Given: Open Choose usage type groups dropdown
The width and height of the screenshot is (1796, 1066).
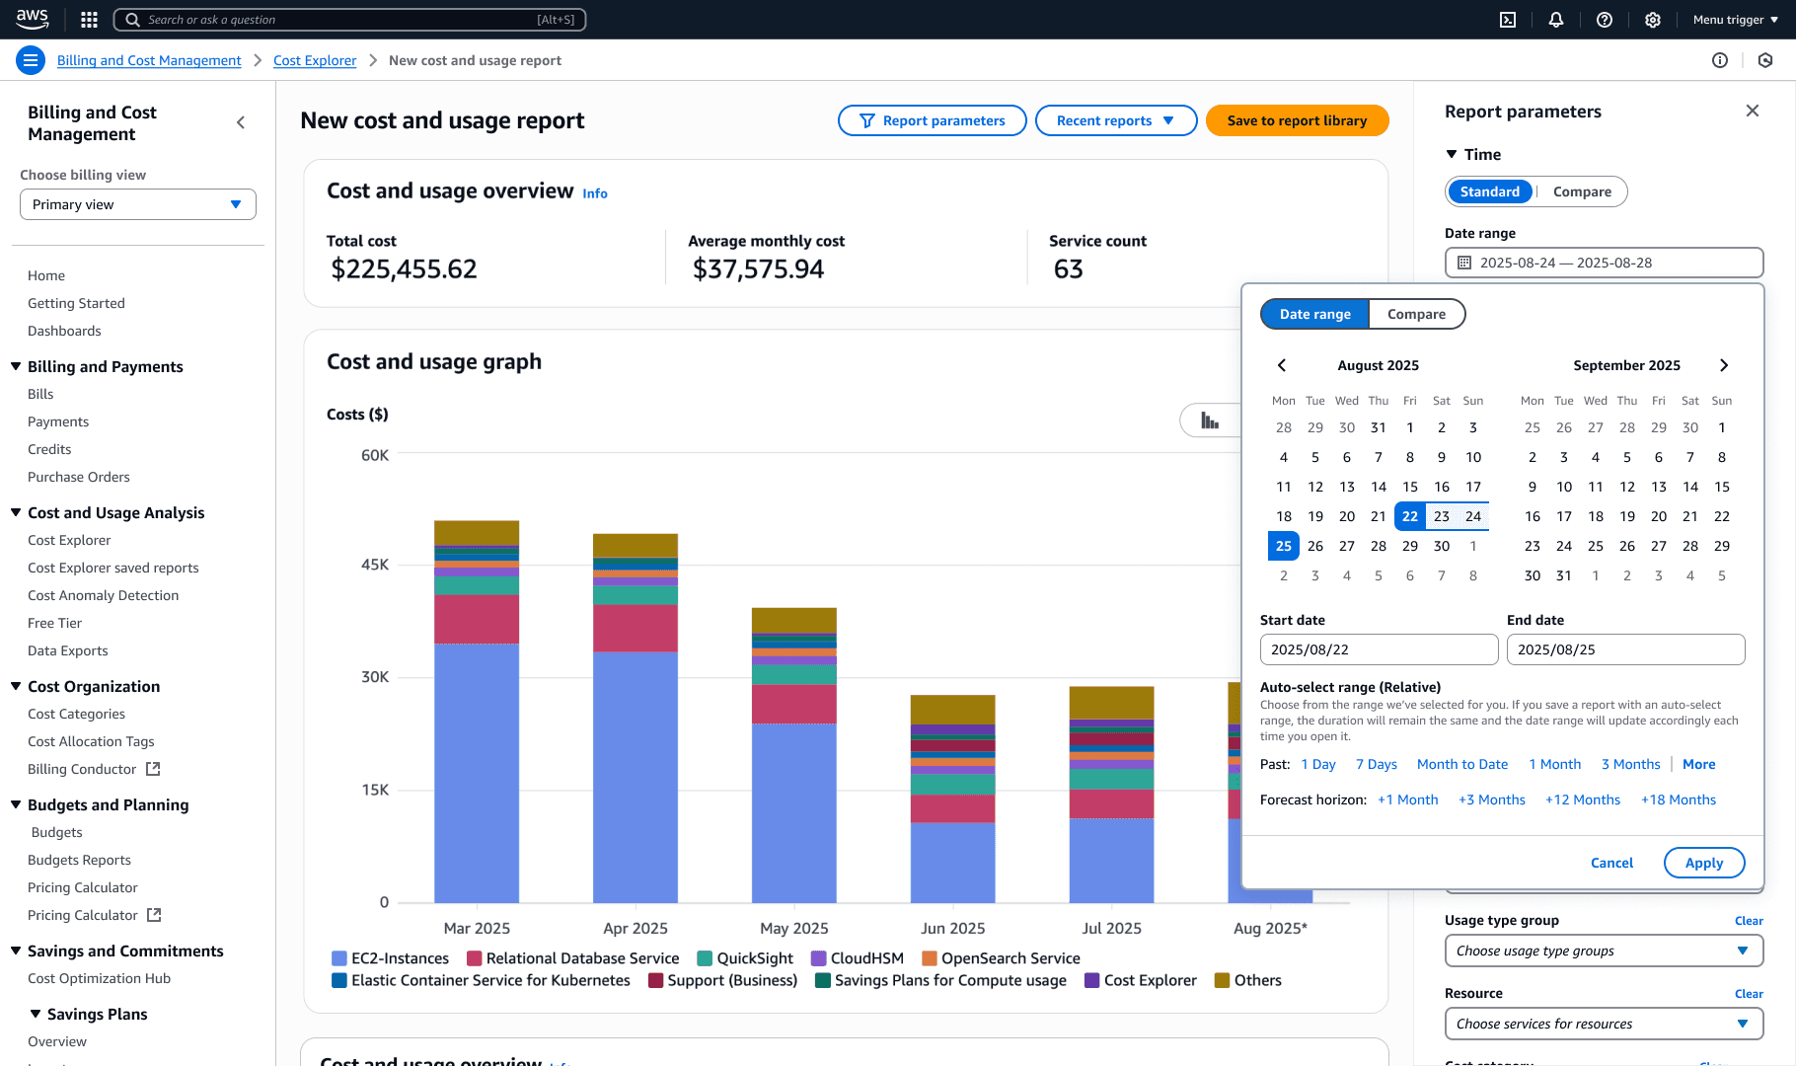Looking at the screenshot, I should coord(1604,951).
